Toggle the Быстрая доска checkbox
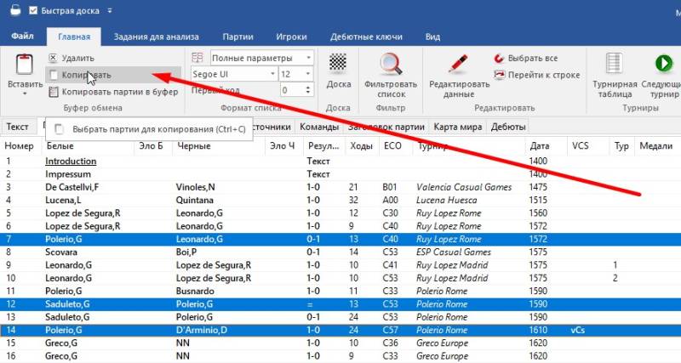Screen dimensions: 681x363 click(33, 11)
